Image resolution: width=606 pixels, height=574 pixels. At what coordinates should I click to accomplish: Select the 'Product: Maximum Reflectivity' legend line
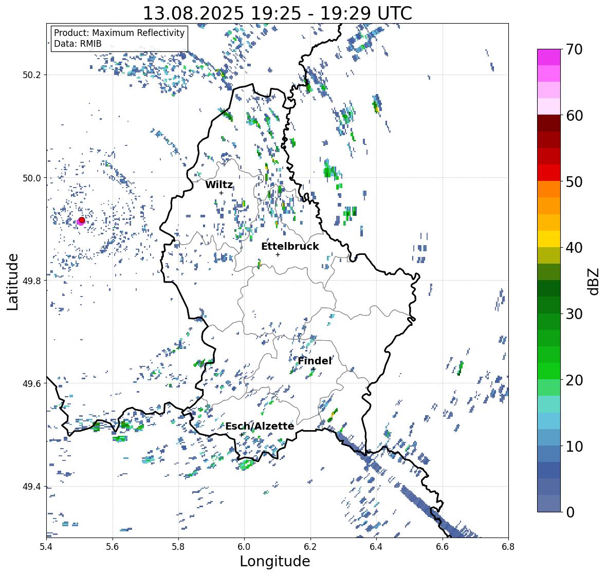pyautogui.click(x=119, y=33)
